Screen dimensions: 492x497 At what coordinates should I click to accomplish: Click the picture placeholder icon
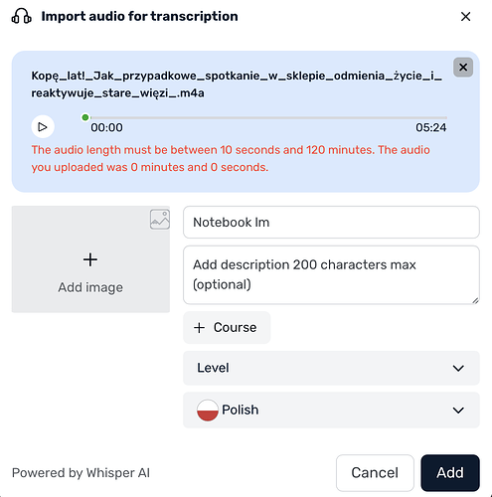(x=160, y=220)
